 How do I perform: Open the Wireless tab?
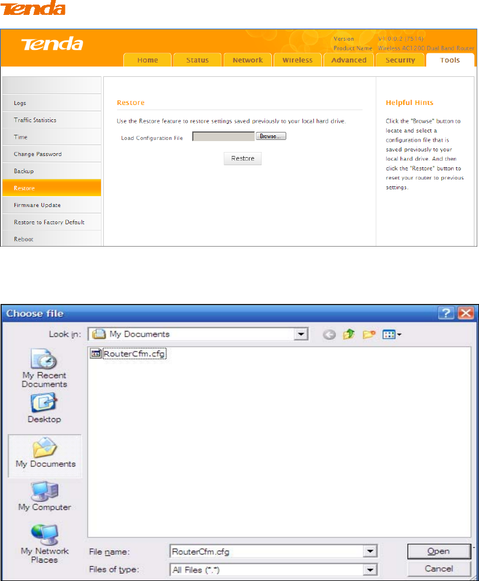[x=297, y=60]
